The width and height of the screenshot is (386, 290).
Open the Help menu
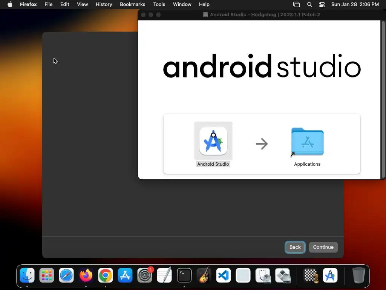(x=204, y=5)
